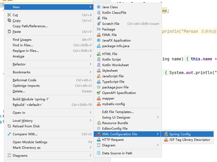
Task: Click the Cut scissors icon
Action: click(9, 15)
